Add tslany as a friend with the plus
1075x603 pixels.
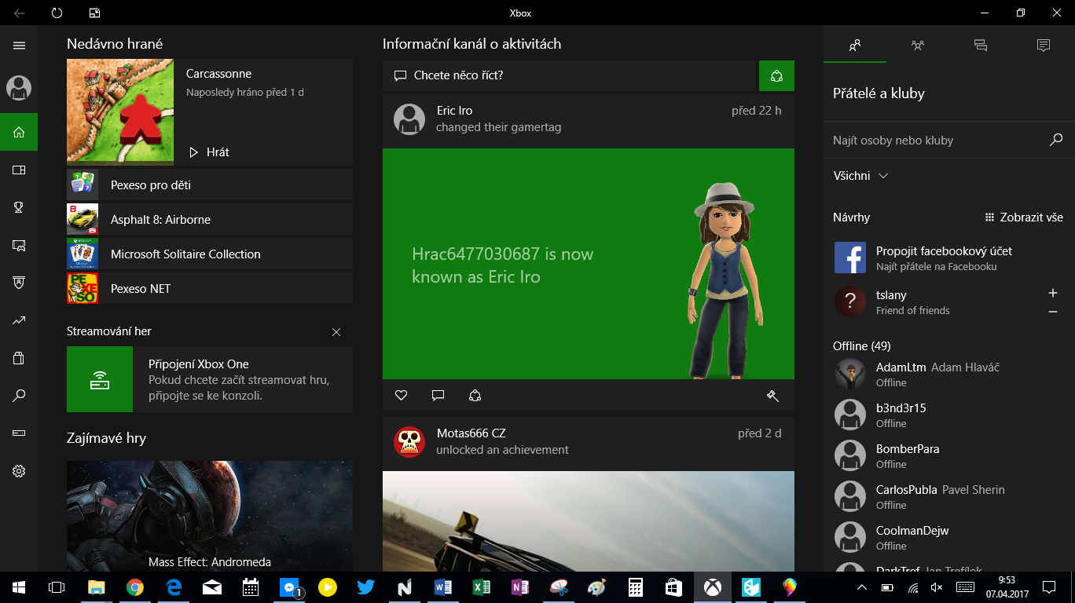coord(1053,293)
